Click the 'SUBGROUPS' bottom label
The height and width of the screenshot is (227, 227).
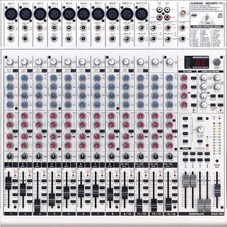pyautogui.click(x=197, y=214)
